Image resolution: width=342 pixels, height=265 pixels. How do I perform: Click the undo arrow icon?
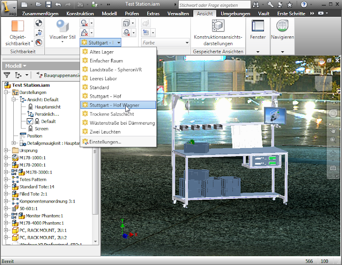click(58, 4)
